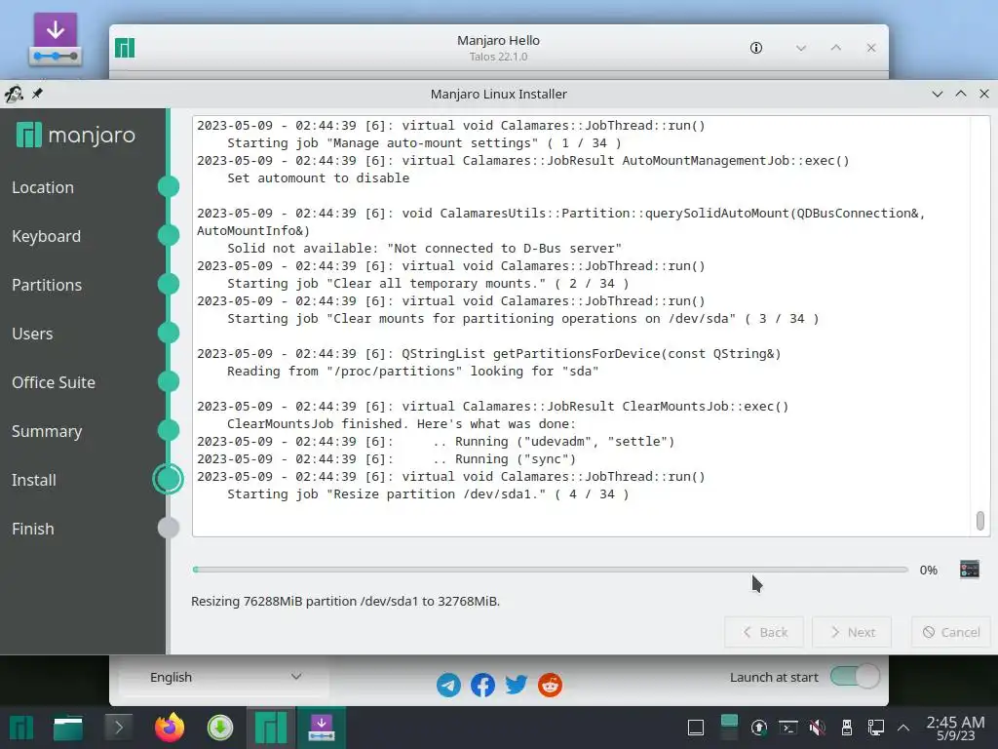
Task: Click the Manjaro logo in Hello title bar
Action: pyautogui.click(x=125, y=48)
